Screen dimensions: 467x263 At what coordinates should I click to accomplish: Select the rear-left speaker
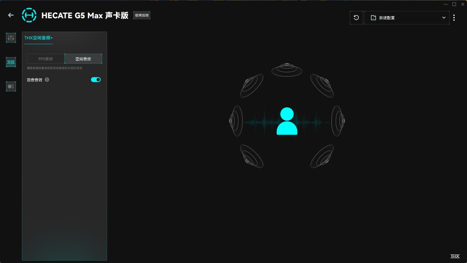pyautogui.click(x=252, y=156)
